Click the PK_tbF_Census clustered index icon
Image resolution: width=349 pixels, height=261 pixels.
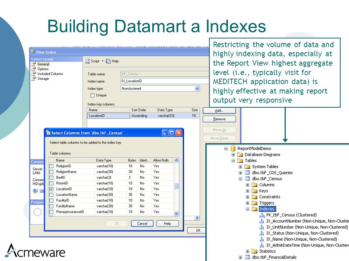click(x=262, y=215)
